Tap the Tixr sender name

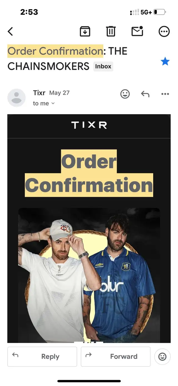(39, 93)
